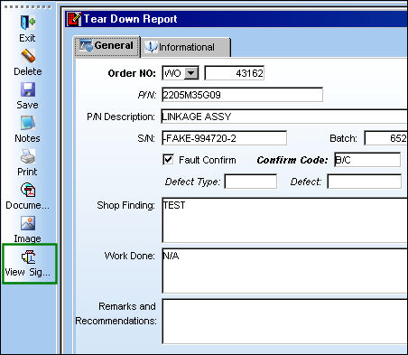Click the Defect field
This screenshot has width=408, height=355.
coord(365,182)
